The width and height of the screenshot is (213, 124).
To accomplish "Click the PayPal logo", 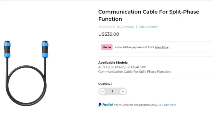I will (105, 105).
